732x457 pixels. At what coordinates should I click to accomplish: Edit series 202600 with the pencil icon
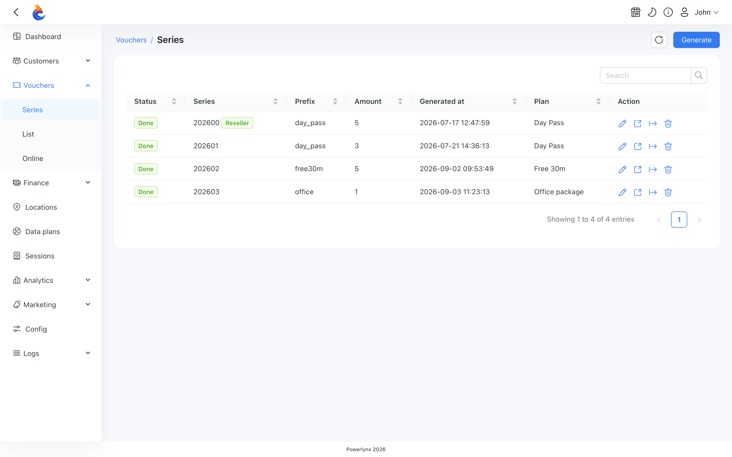pos(622,123)
